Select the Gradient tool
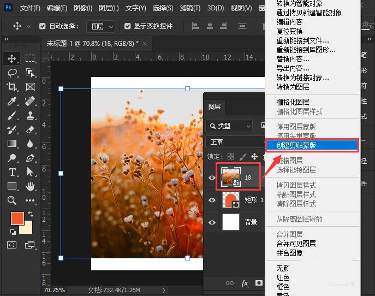This screenshot has width=375, height=296. 12,144
